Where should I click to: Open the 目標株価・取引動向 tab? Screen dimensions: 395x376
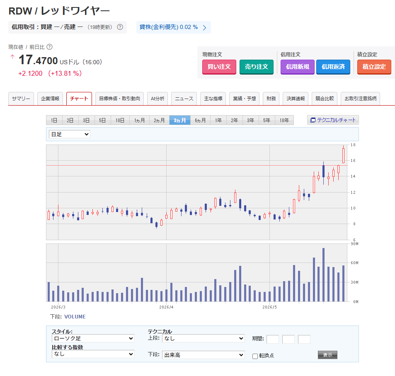[x=120, y=99]
